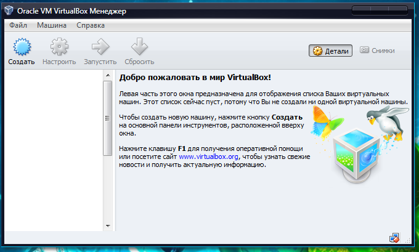
Task: Click the VM list scrollbar thumb
Action: pyautogui.click(x=107, y=118)
